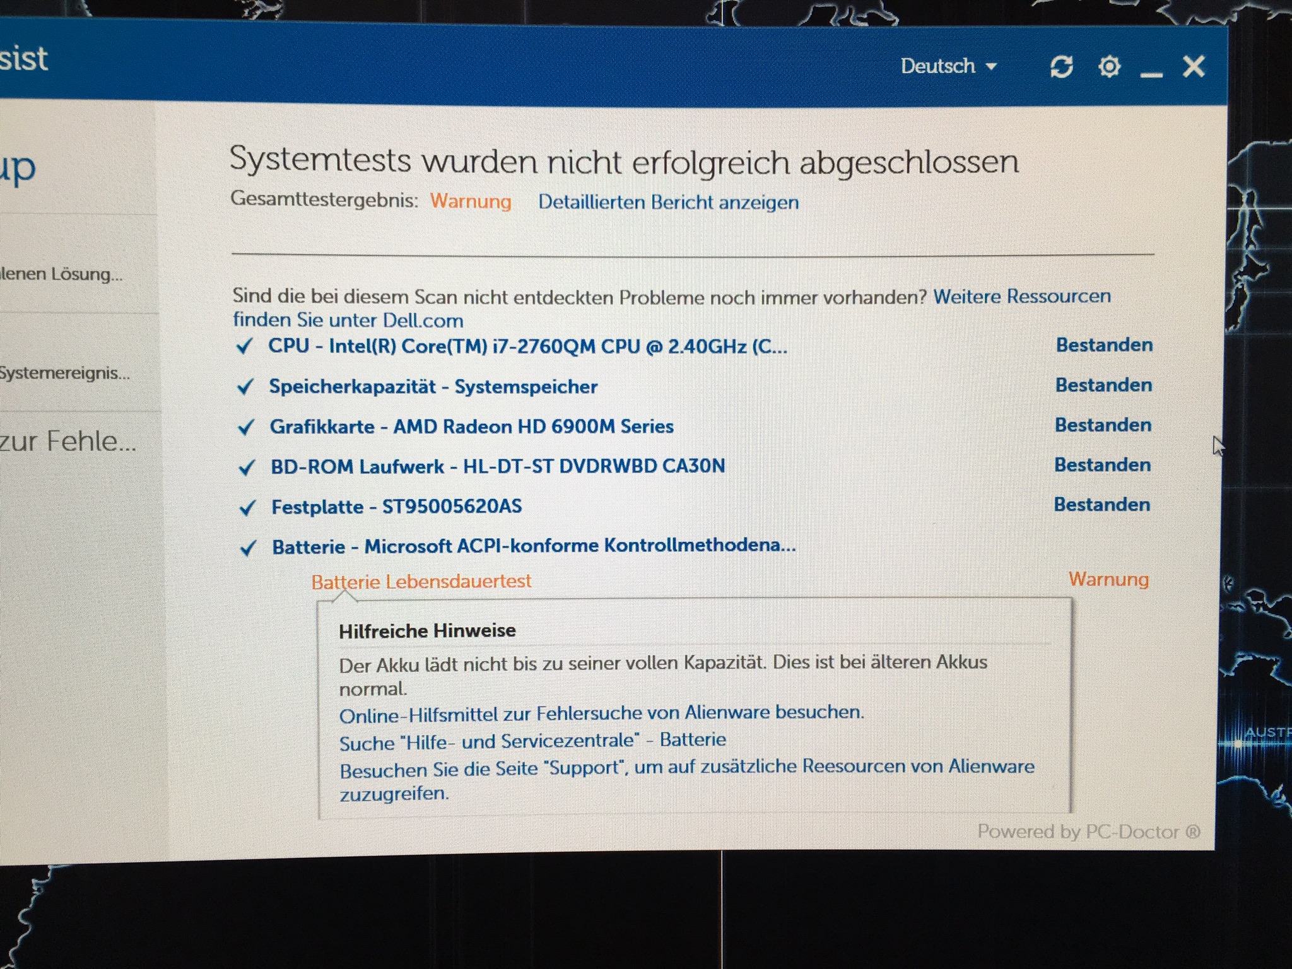Click checkmark icon beside CPU row
The width and height of the screenshot is (1292, 969).
click(244, 346)
